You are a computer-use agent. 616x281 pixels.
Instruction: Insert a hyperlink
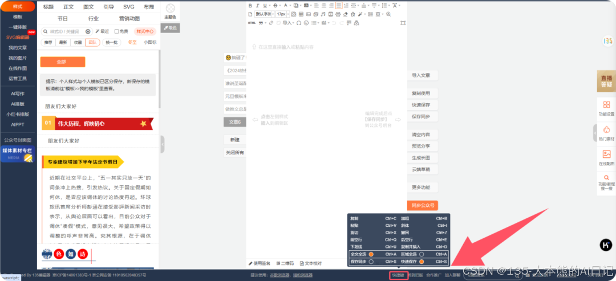tap(271, 23)
